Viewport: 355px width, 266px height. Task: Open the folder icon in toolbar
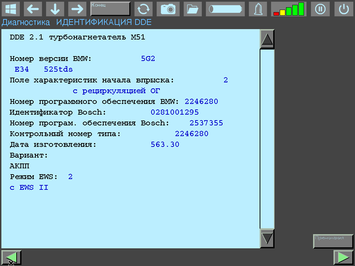[x=192, y=9]
